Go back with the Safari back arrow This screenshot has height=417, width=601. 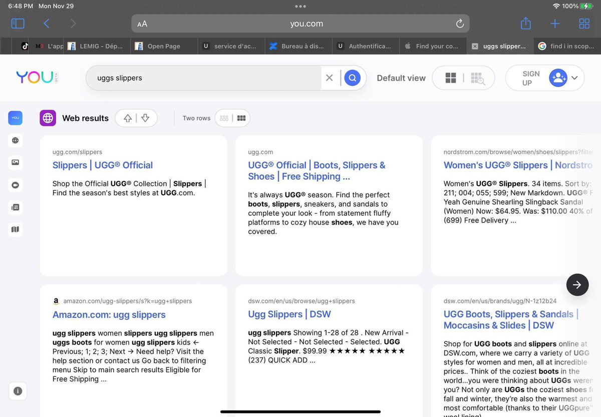pos(47,24)
